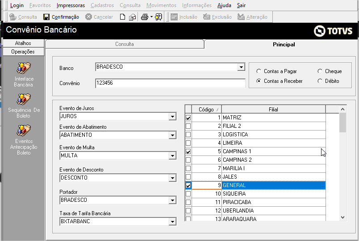Select Contas a Pagar radio button

pos(259,71)
